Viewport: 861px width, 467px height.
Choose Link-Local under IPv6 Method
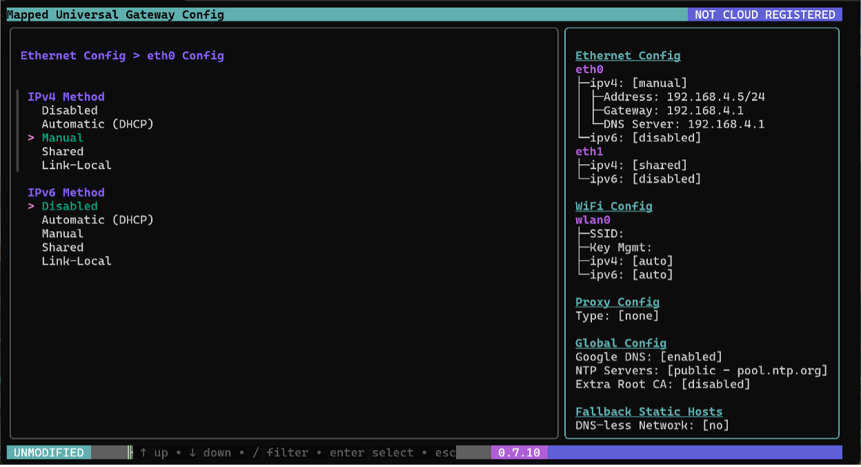(x=77, y=261)
